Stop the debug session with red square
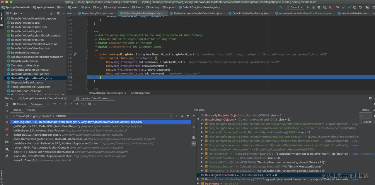This screenshot has width=375, height=185. [7, 122]
